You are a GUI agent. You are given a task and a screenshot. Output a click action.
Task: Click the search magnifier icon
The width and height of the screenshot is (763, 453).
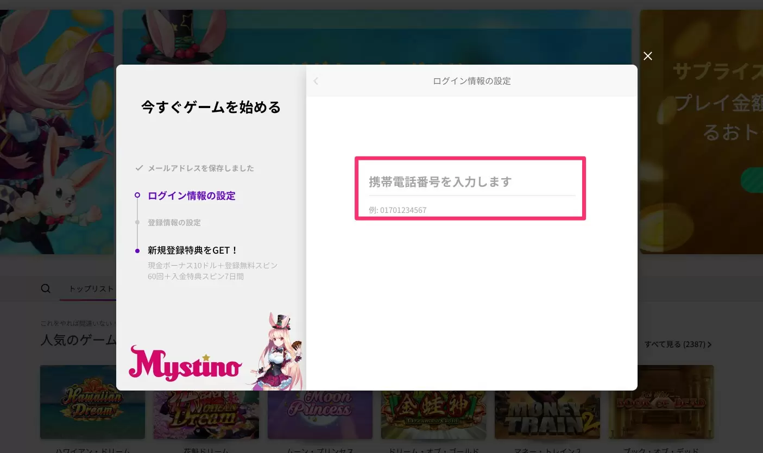click(46, 288)
